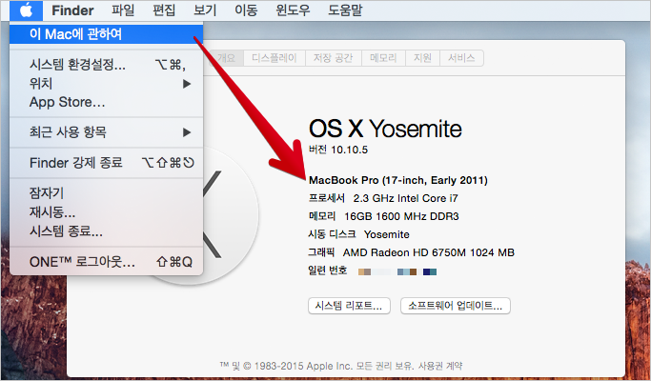Screen dimensions: 651x381
Task: Click the 시스템 리포트… button
Action: point(349,306)
